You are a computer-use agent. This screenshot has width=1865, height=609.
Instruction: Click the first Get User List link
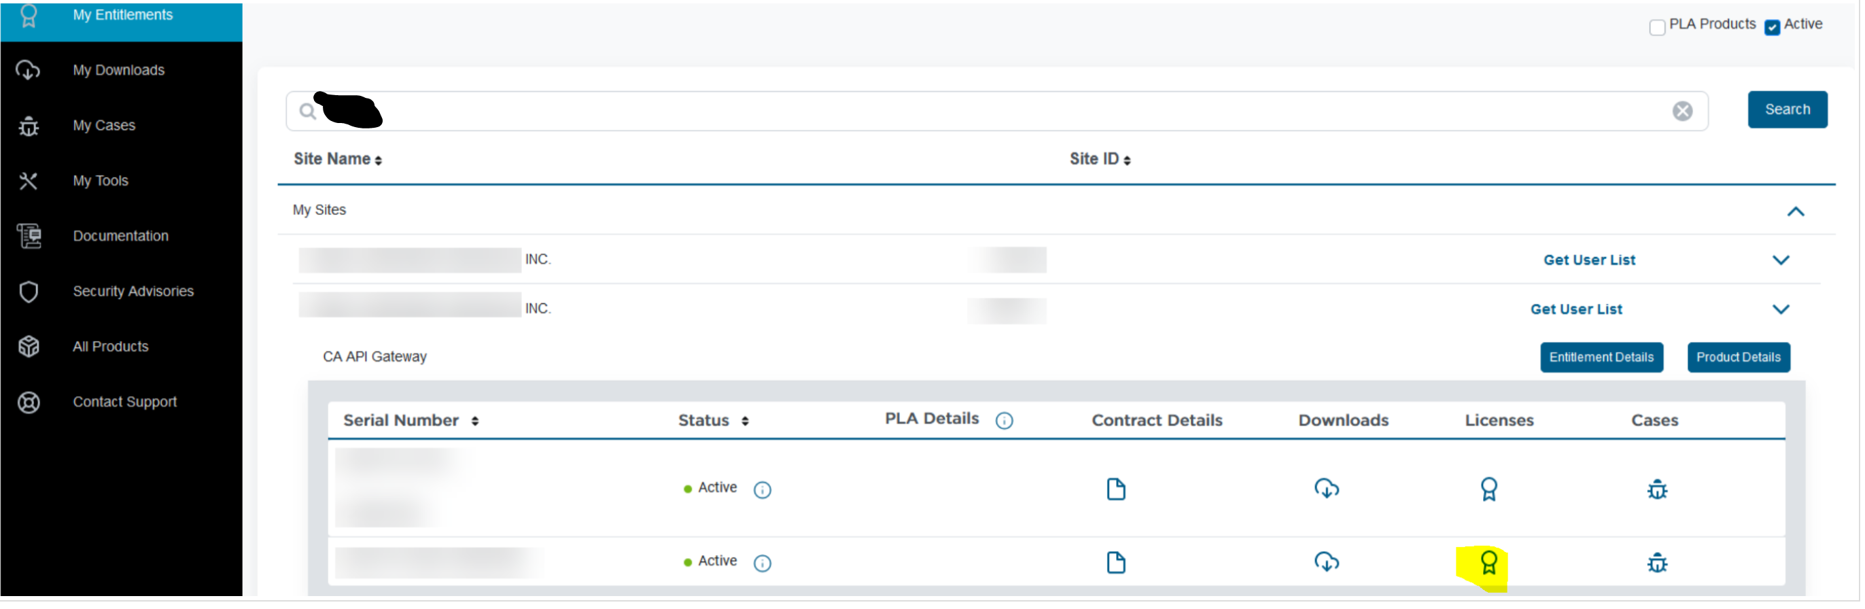pyautogui.click(x=1588, y=260)
